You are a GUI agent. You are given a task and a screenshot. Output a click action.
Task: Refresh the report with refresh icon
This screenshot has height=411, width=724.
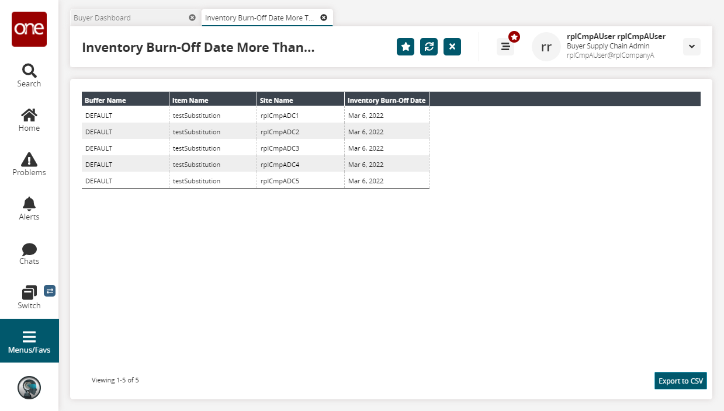[429, 47]
